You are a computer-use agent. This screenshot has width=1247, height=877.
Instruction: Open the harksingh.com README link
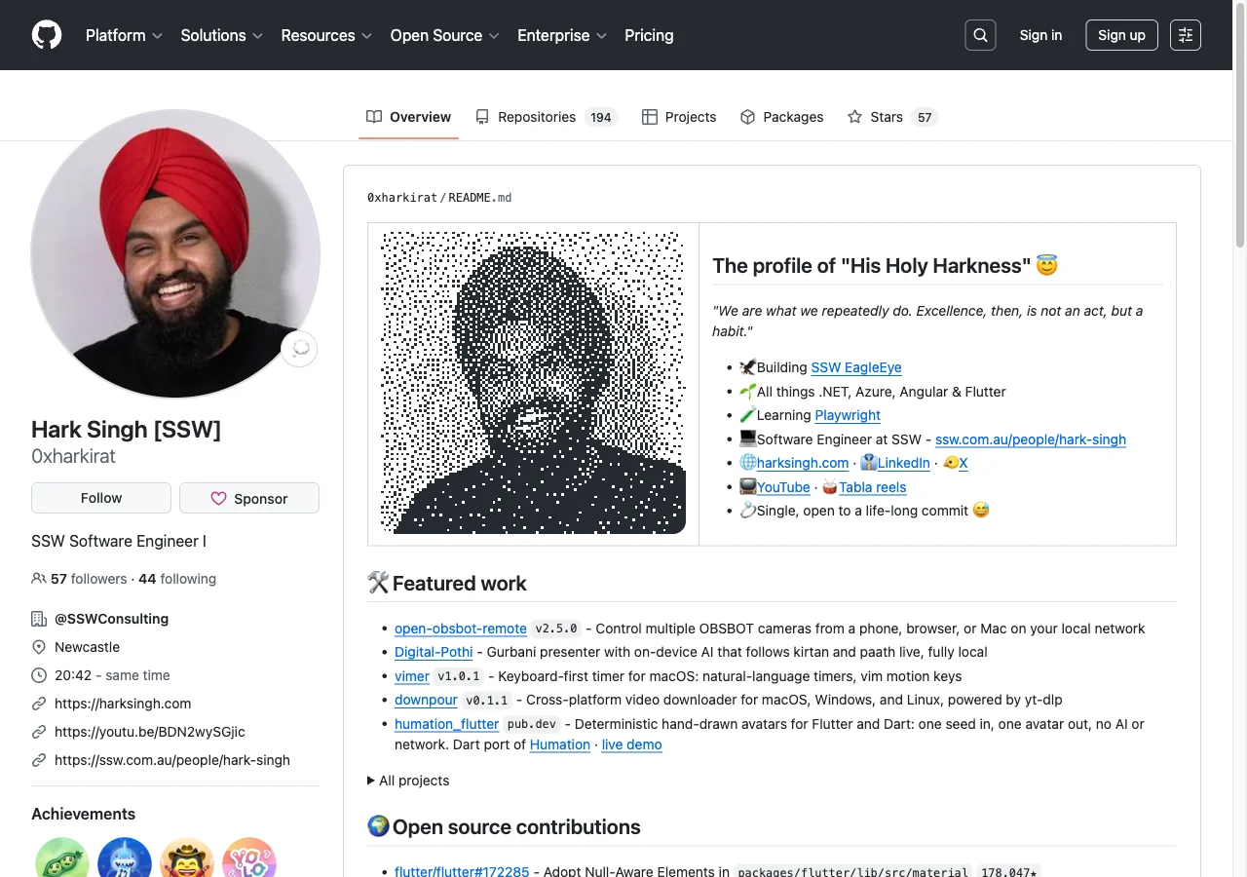803,463
